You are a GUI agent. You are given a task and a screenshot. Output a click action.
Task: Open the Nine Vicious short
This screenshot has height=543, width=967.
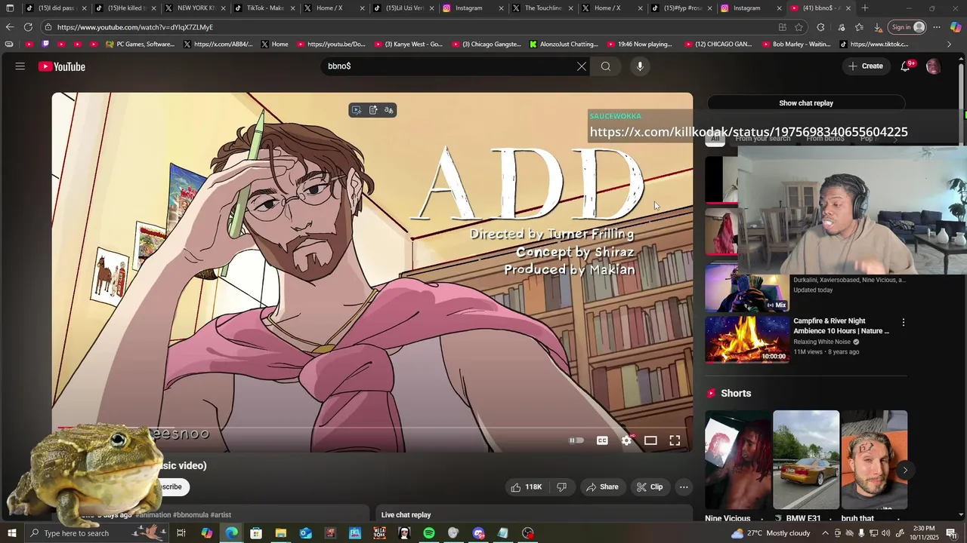[x=738, y=460]
